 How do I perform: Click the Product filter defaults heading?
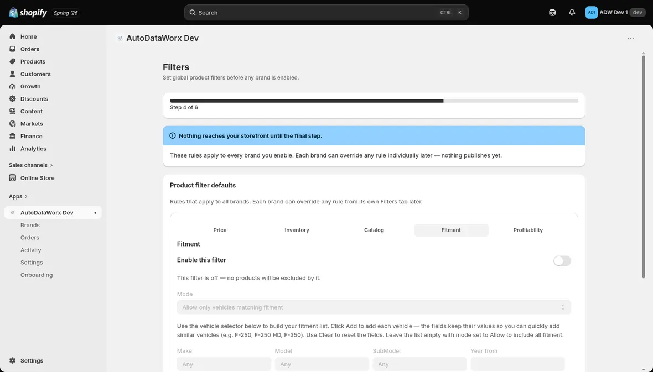pos(203,186)
